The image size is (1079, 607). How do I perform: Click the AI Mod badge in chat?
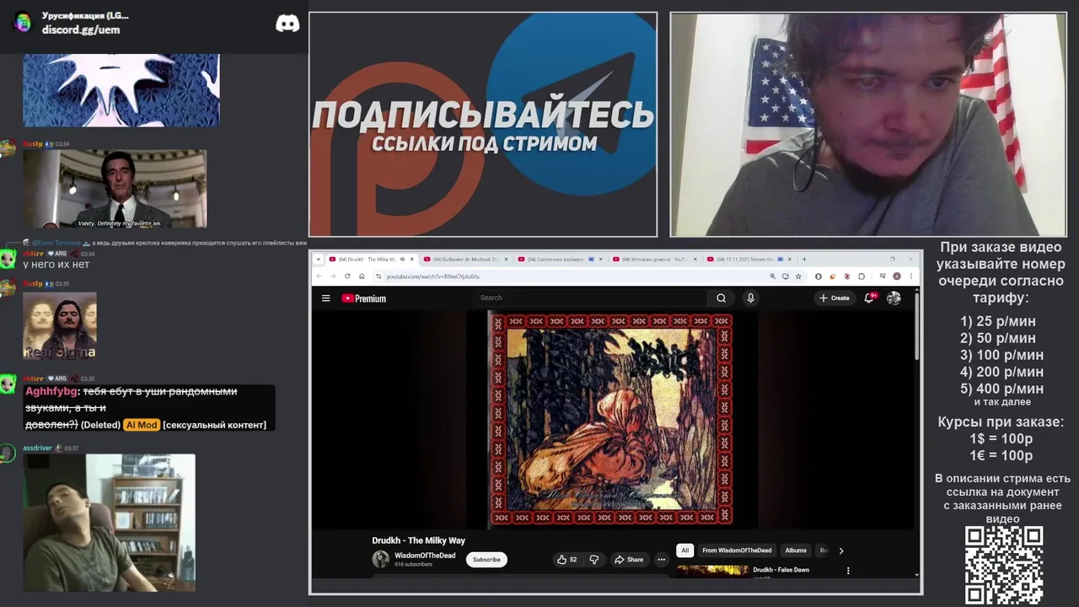click(x=141, y=425)
